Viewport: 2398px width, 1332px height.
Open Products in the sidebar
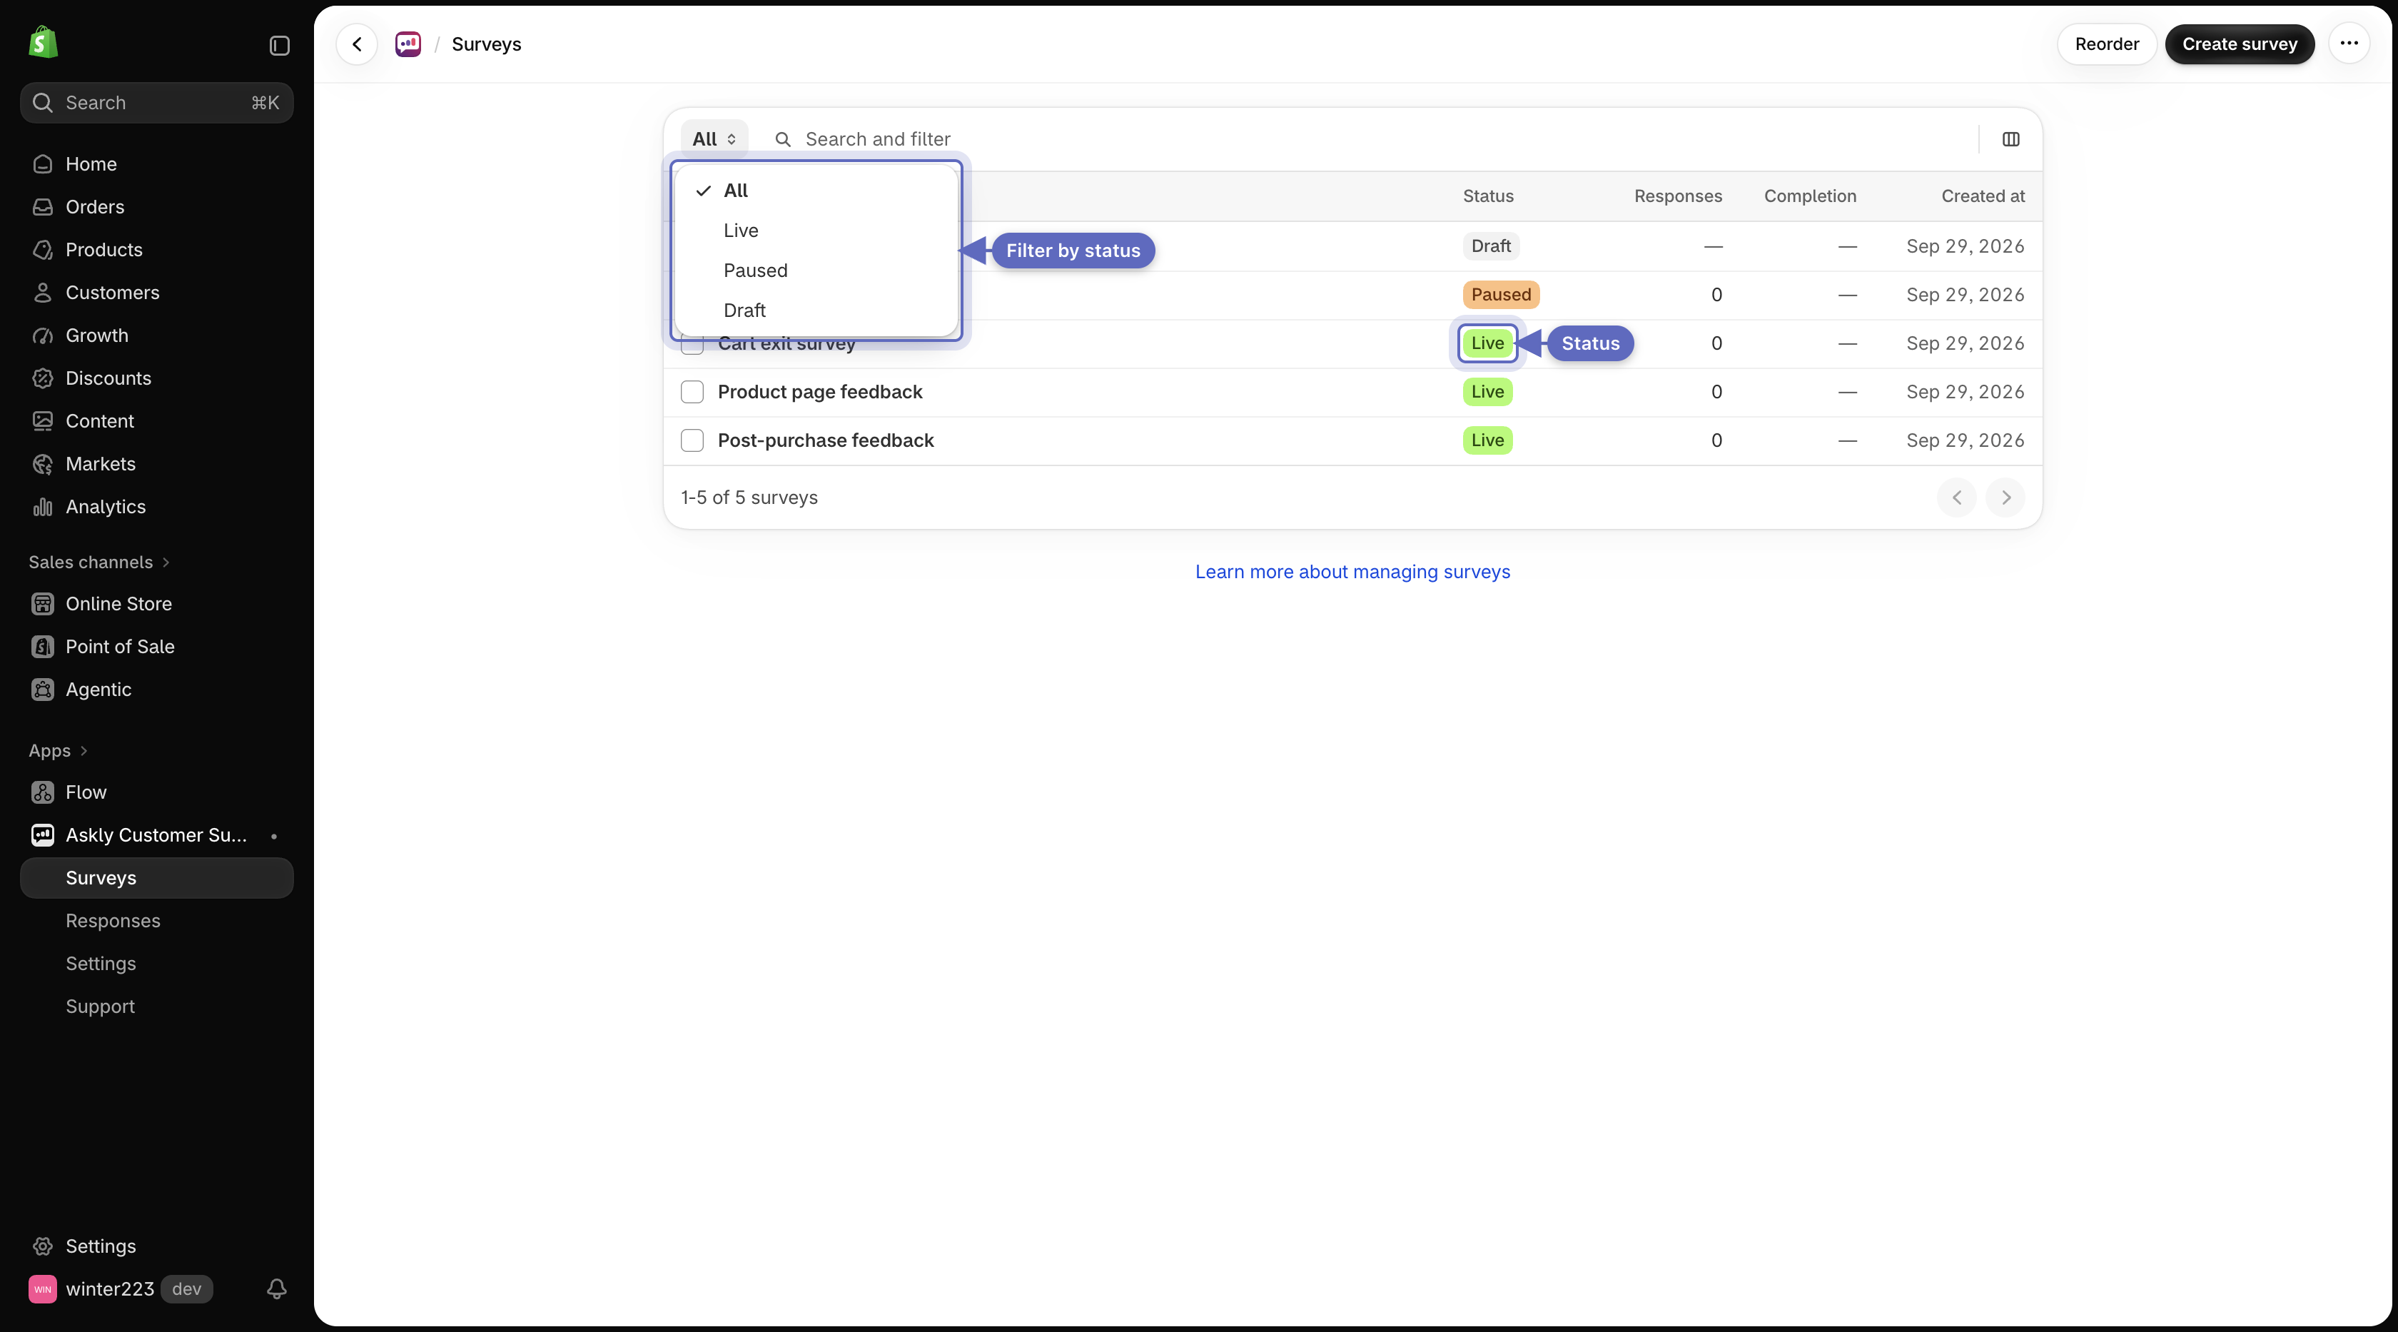(x=156, y=249)
